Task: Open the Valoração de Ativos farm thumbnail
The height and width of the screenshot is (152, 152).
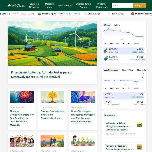Action: pos(139,124)
